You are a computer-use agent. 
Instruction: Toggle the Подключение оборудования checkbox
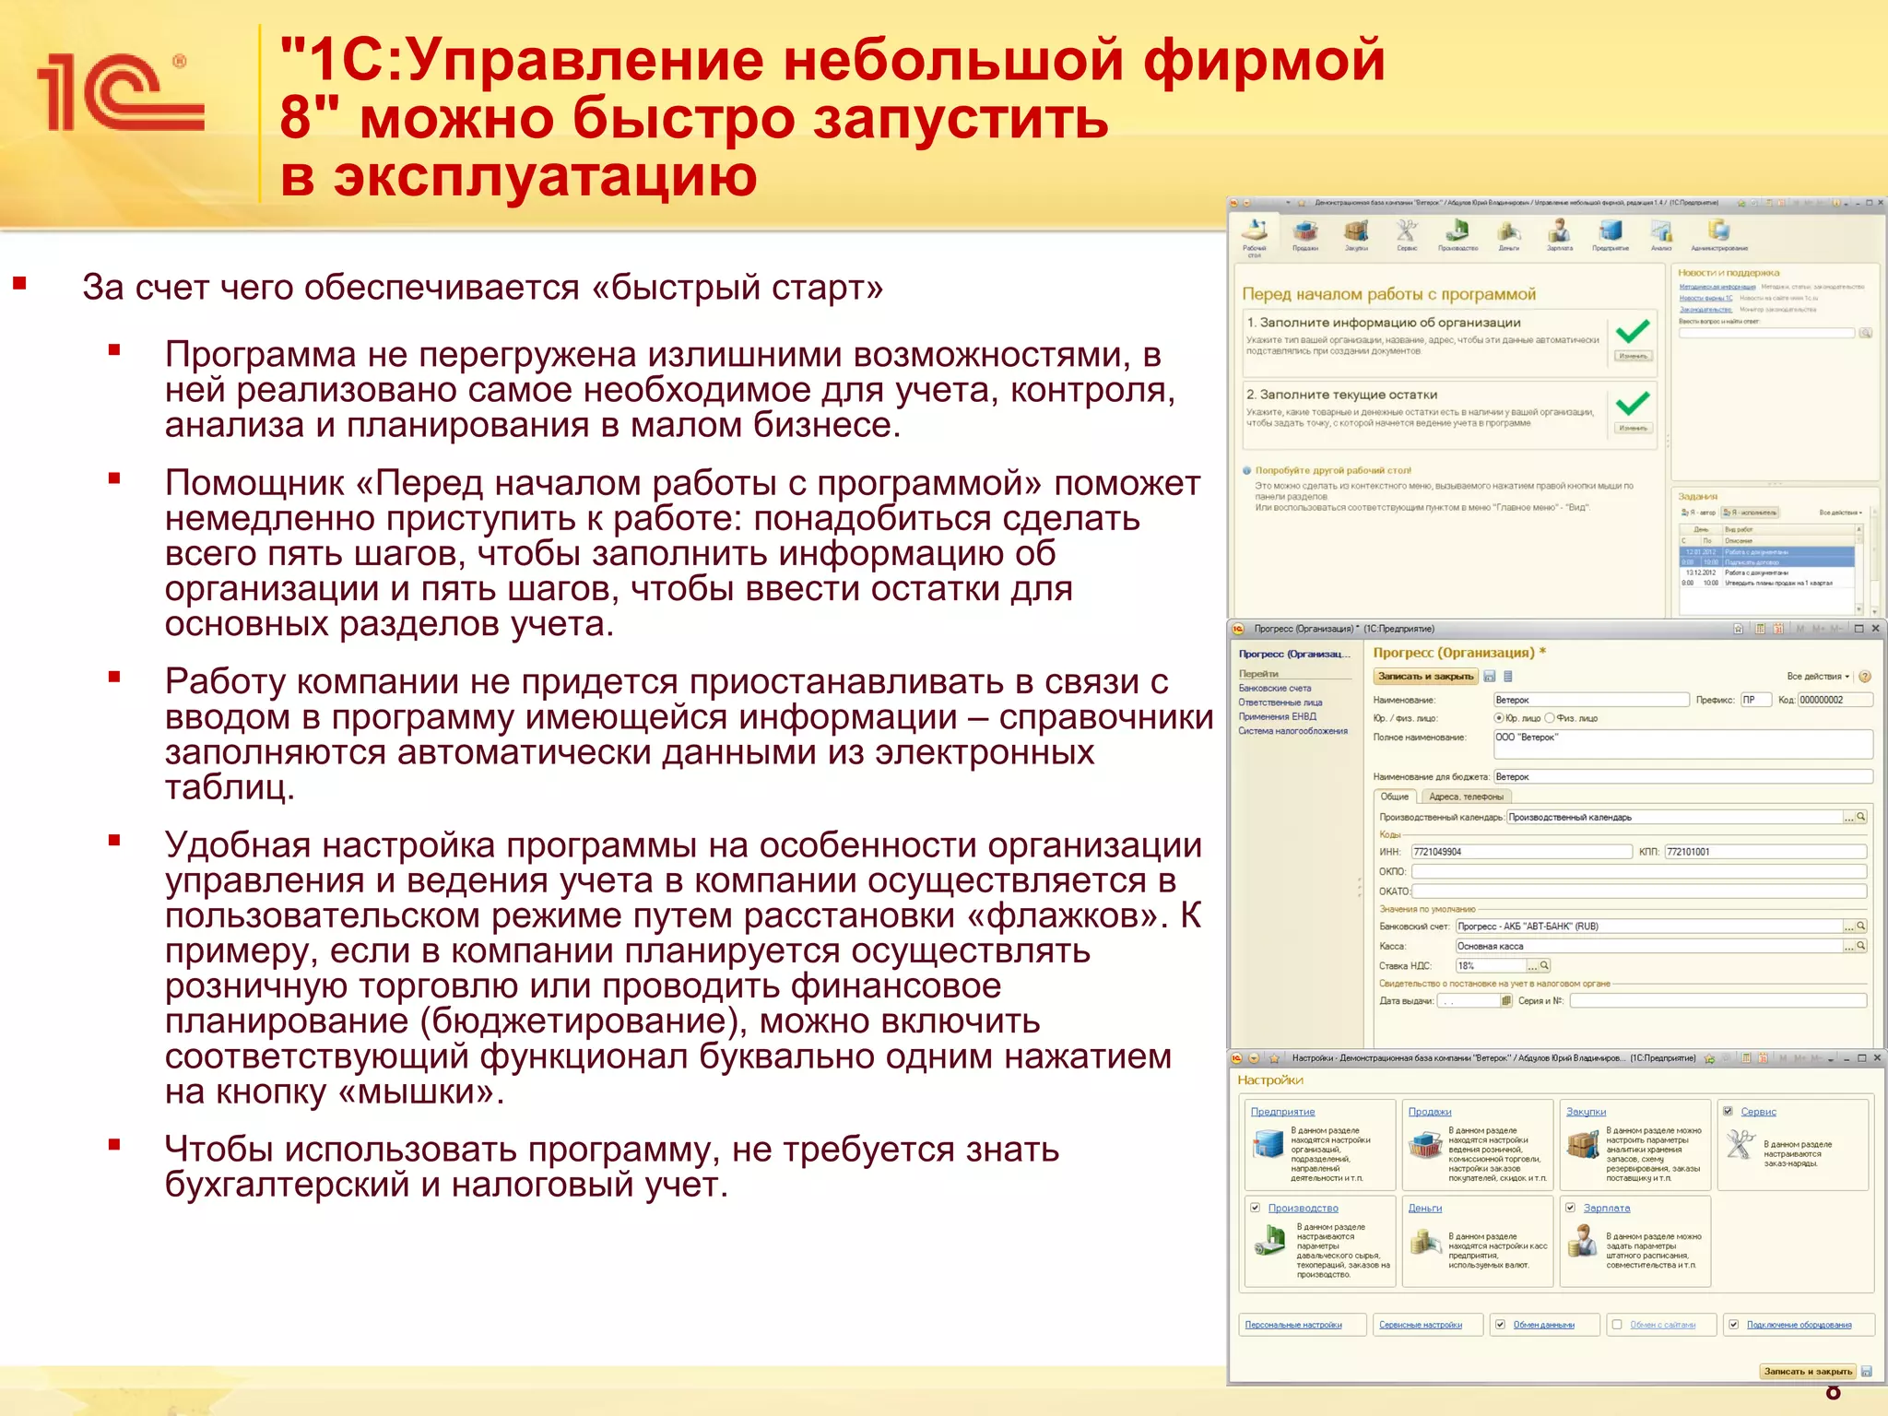click(1733, 1325)
